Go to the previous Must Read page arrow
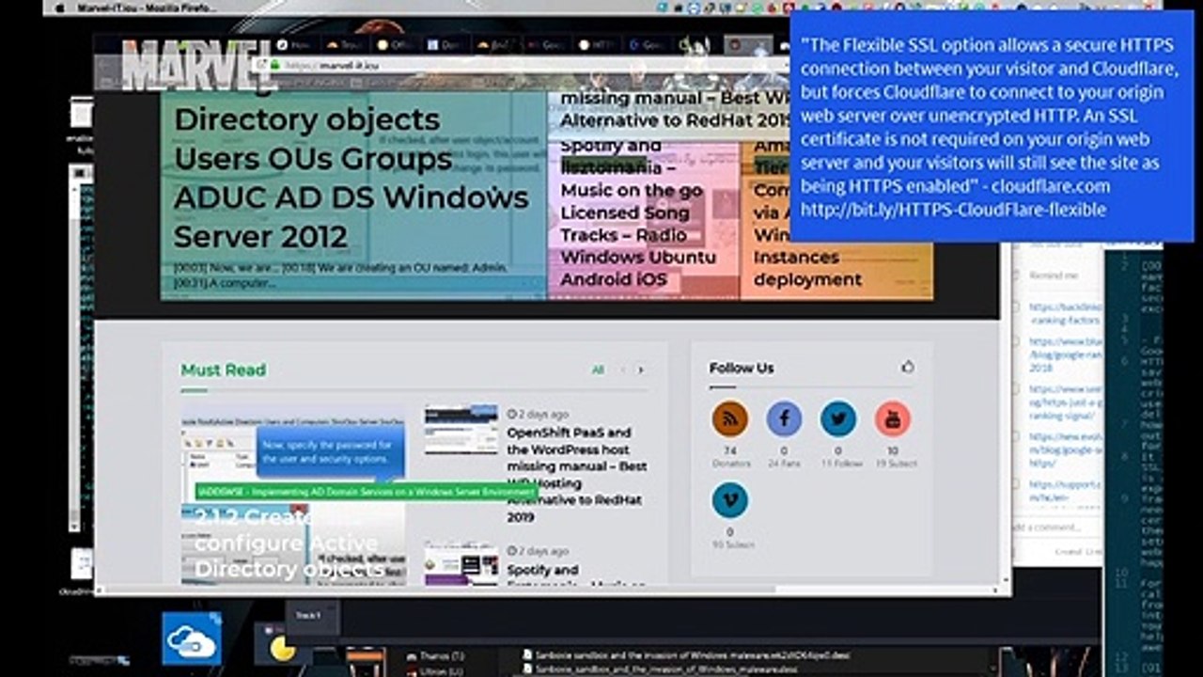Image resolution: width=1203 pixels, height=677 pixels. click(622, 370)
